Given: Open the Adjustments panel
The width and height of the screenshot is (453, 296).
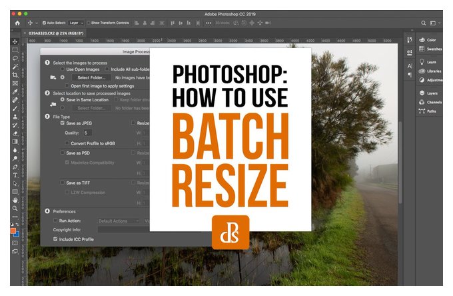Looking at the screenshot, I should [430, 80].
